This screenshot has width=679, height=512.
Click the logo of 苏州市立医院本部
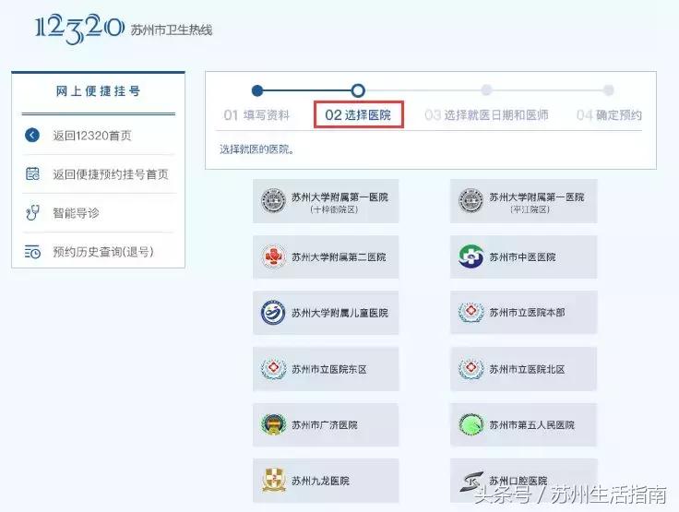471,313
